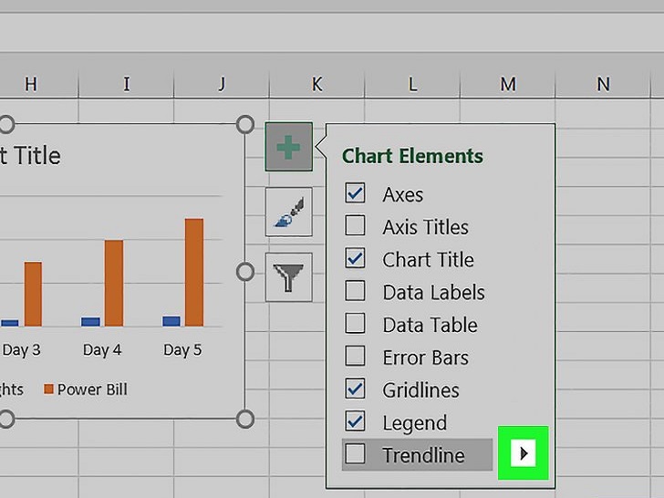
Task: Select the Power Bill legend entry
Action: (86, 389)
